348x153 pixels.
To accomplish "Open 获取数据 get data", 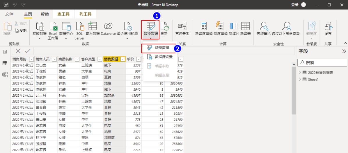I will coord(40,30).
